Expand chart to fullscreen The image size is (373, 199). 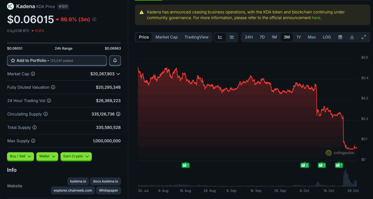click(364, 37)
